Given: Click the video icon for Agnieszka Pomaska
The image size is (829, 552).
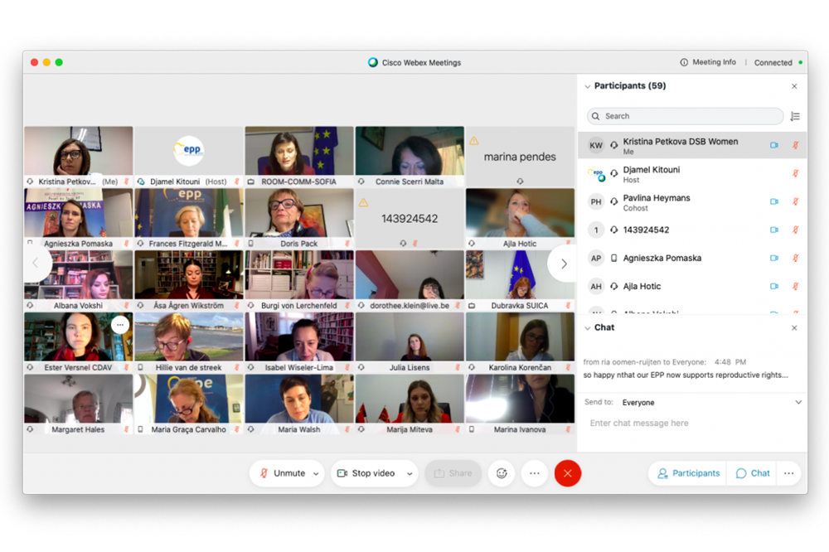Looking at the screenshot, I should pyautogui.click(x=774, y=258).
